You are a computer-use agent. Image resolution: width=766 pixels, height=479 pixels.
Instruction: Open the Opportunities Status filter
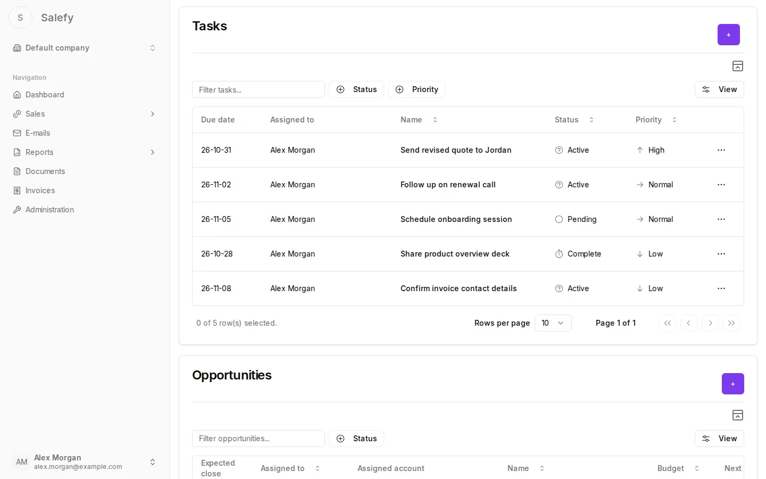tap(356, 439)
